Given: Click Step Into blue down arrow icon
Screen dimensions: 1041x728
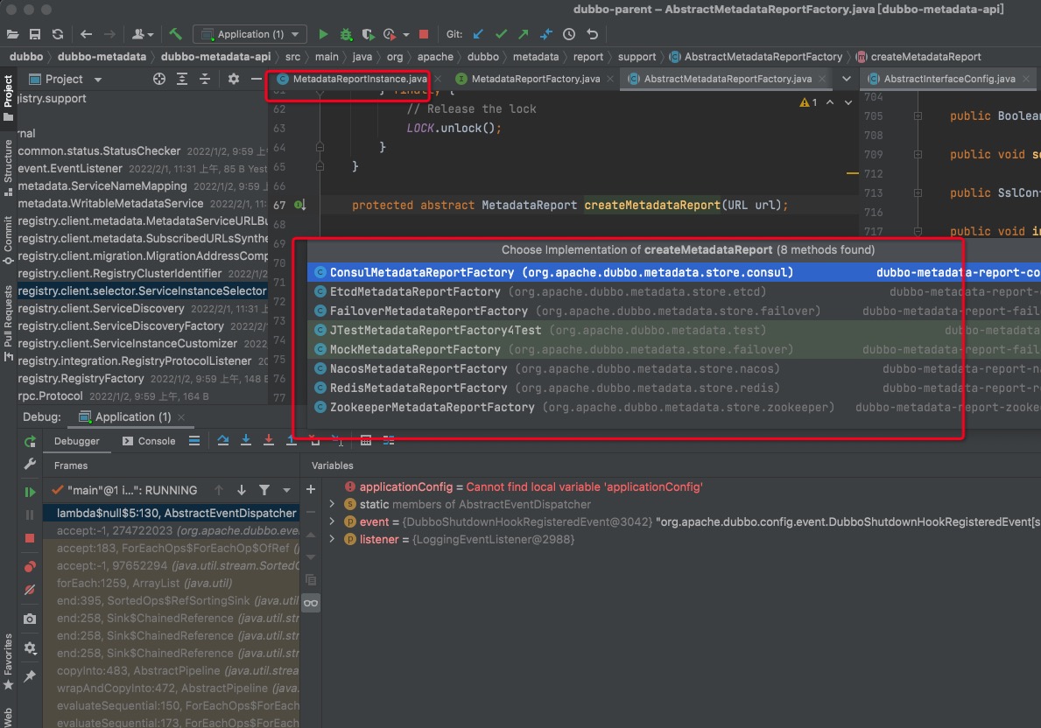Looking at the screenshot, I should click(246, 440).
